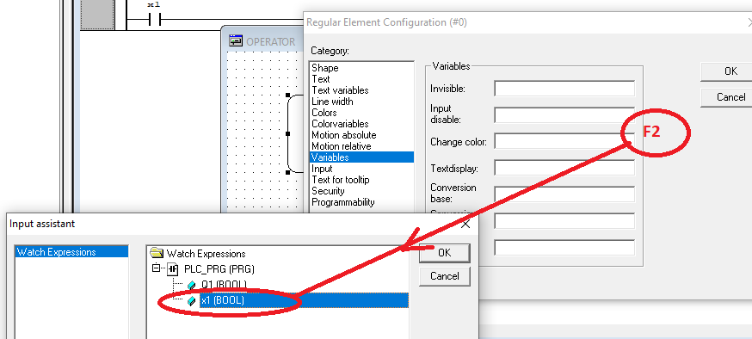Choose the Colors category
This screenshot has width=752, height=339.
pos(324,113)
